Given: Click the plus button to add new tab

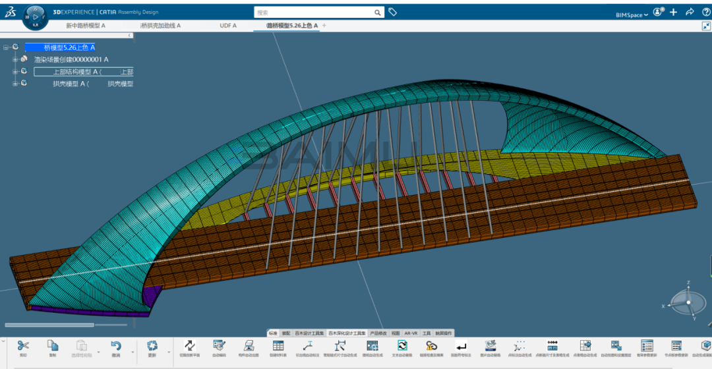Looking at the screenshot, I should [324, 26].
